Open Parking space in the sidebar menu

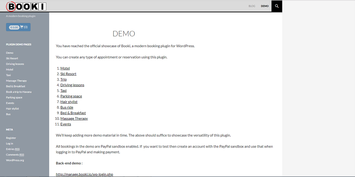[x=14, y=98]
